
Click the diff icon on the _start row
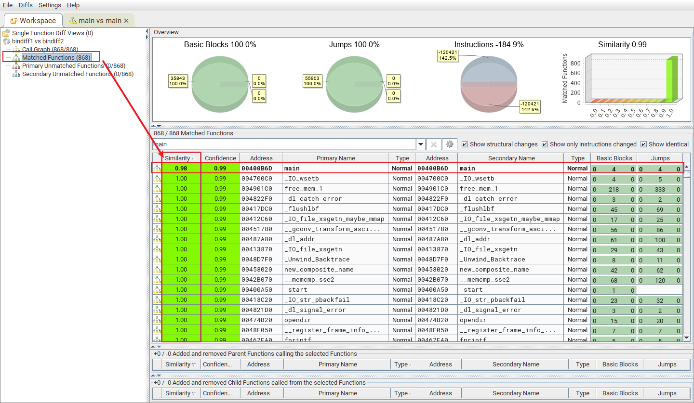(x=157, y=289)
